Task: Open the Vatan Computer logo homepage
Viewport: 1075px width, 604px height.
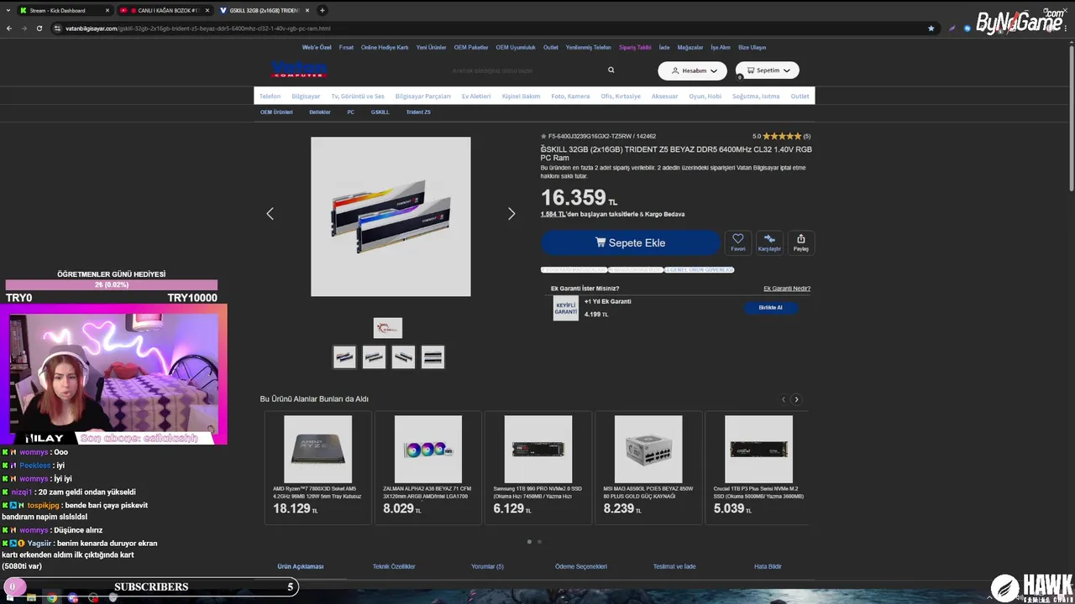Action: 298,70
